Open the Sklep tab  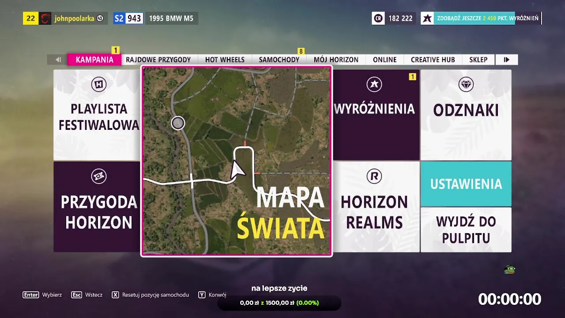click(478, 60)
